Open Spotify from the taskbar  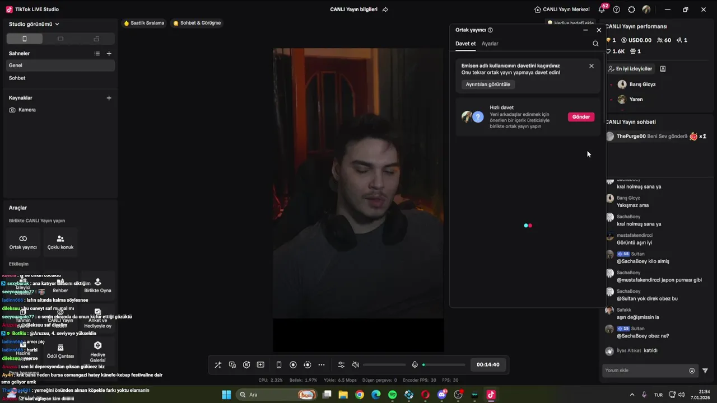(x=392, y=395)
